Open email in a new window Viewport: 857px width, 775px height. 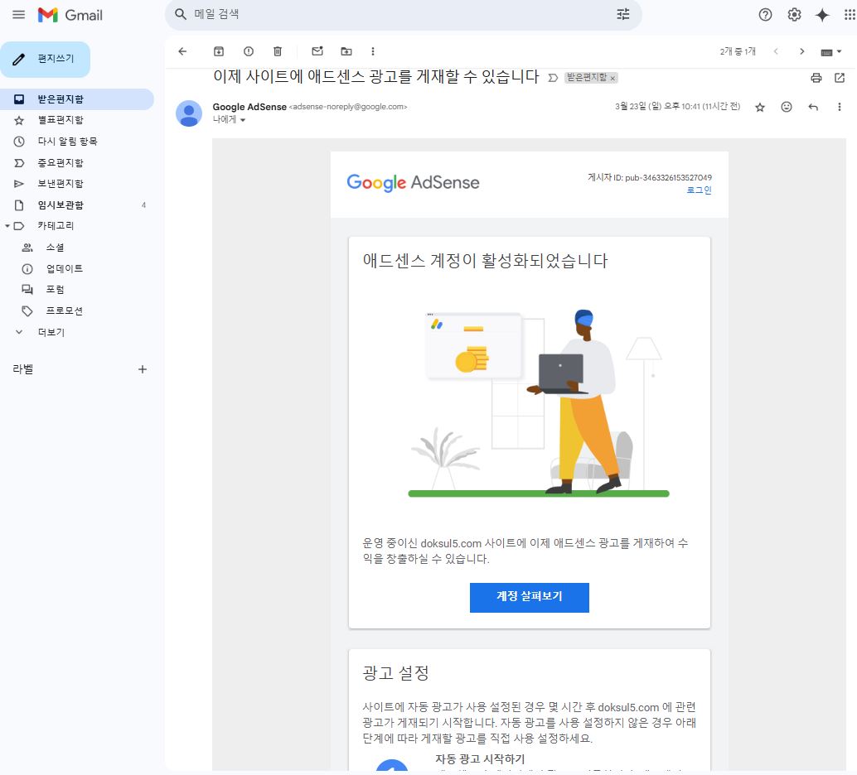(840, 78)
